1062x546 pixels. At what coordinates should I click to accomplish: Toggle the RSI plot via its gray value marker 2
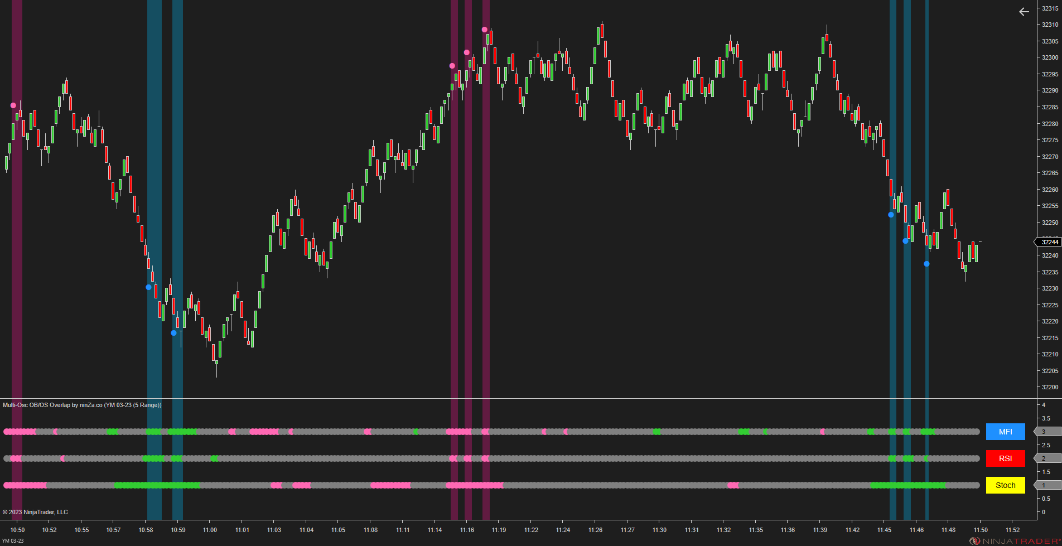click(1044, 458)
